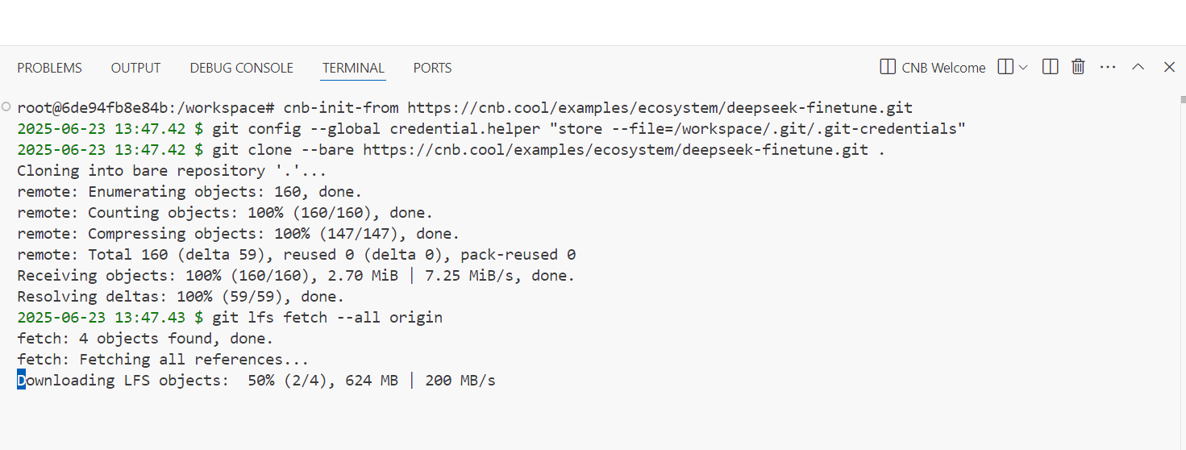This screenshot has height=450, width=1186.
Task: Select the TERMINAL tab
Action: point(353,68)
